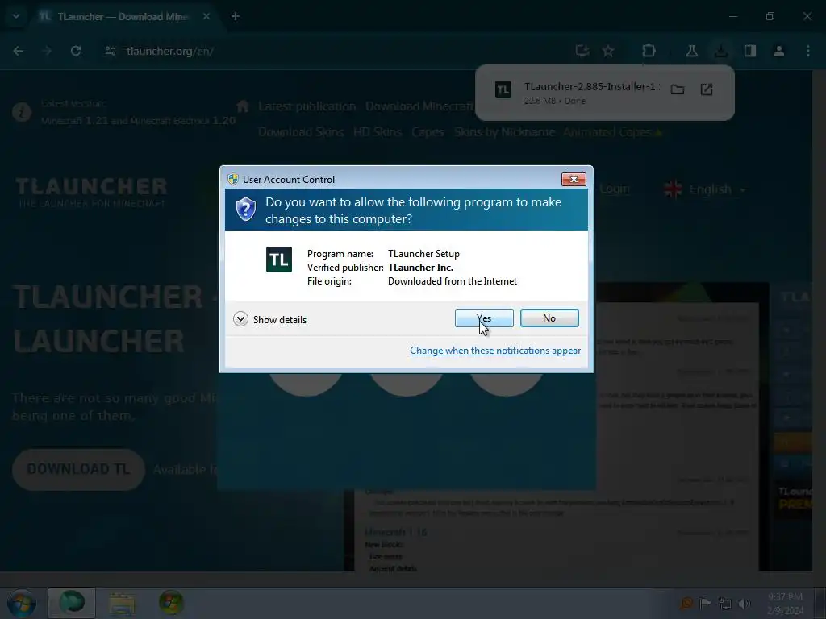This screenshot has width=826, height=619.
Task: Open the downloaded installer via open icon
Action: tap(707, 89)
